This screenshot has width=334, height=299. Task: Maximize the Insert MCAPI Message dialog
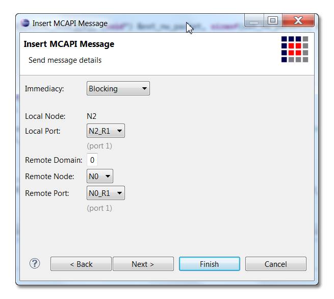pos(273,21)
